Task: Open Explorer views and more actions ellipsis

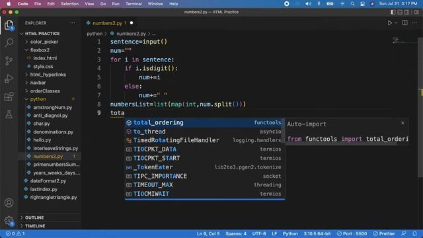Action: tap(73, 23)
